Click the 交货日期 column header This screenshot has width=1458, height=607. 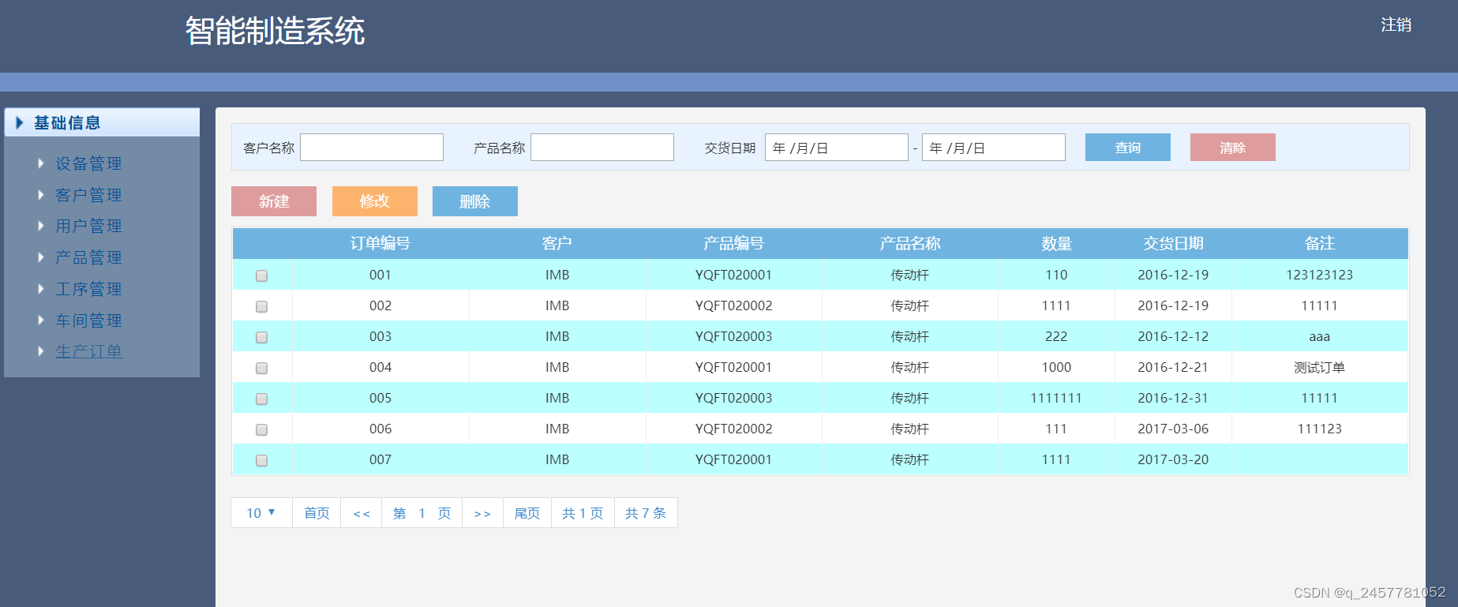[1173, 243]
